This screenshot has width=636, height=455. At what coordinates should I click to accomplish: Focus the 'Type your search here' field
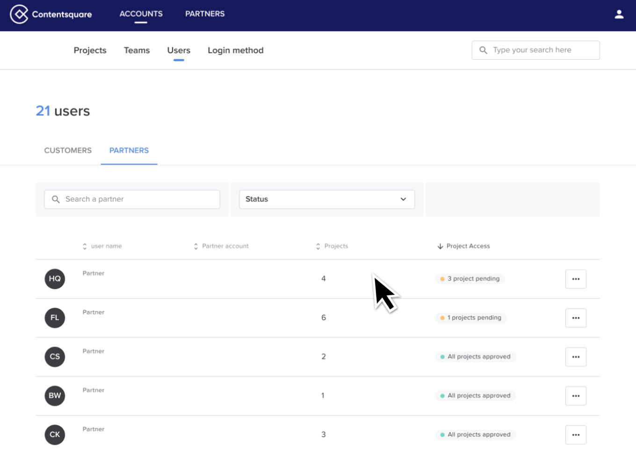tap(535, 50)
